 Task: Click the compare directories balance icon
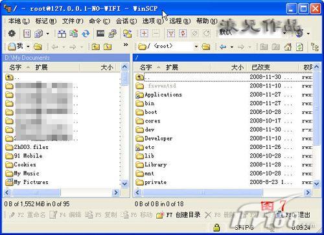(62, 34)
